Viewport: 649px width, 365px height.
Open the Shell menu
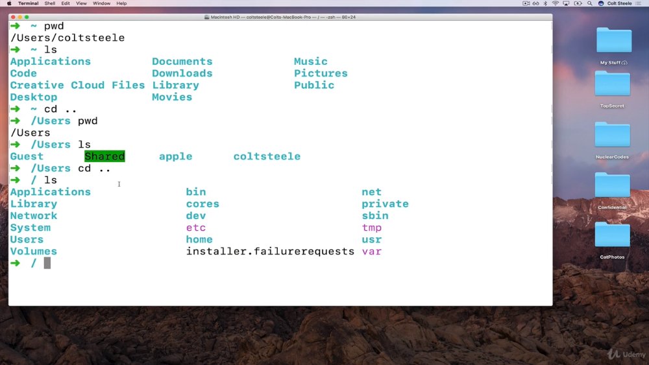(50, 3)
